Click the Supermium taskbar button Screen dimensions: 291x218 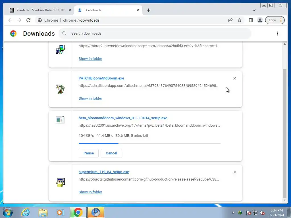(96, 212)
